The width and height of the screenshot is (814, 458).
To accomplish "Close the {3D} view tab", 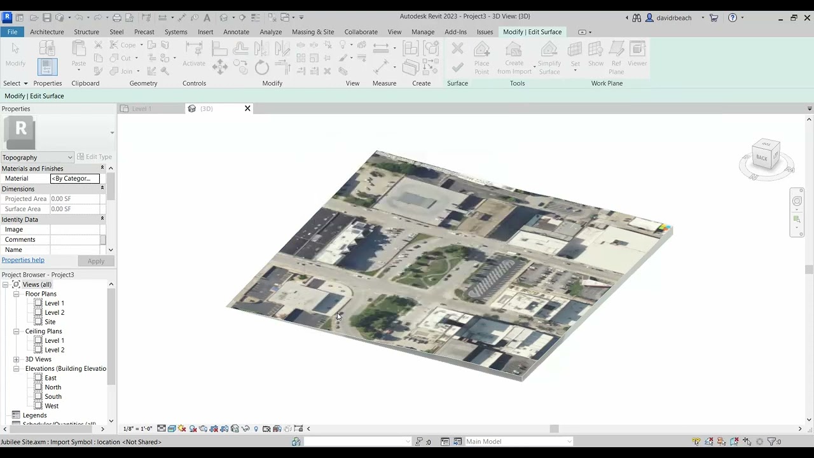I will 247,109.
